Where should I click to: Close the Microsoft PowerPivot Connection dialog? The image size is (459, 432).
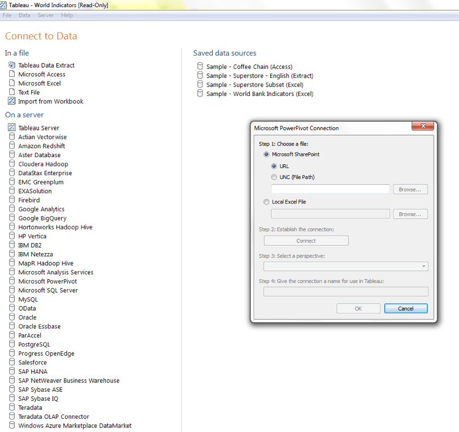point(422,126)
